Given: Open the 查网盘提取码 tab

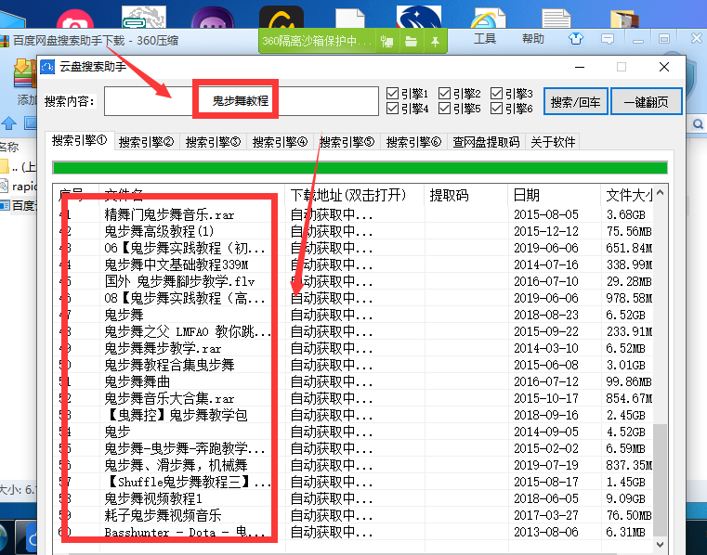Looking at the screenshot, I should (486, 142).
